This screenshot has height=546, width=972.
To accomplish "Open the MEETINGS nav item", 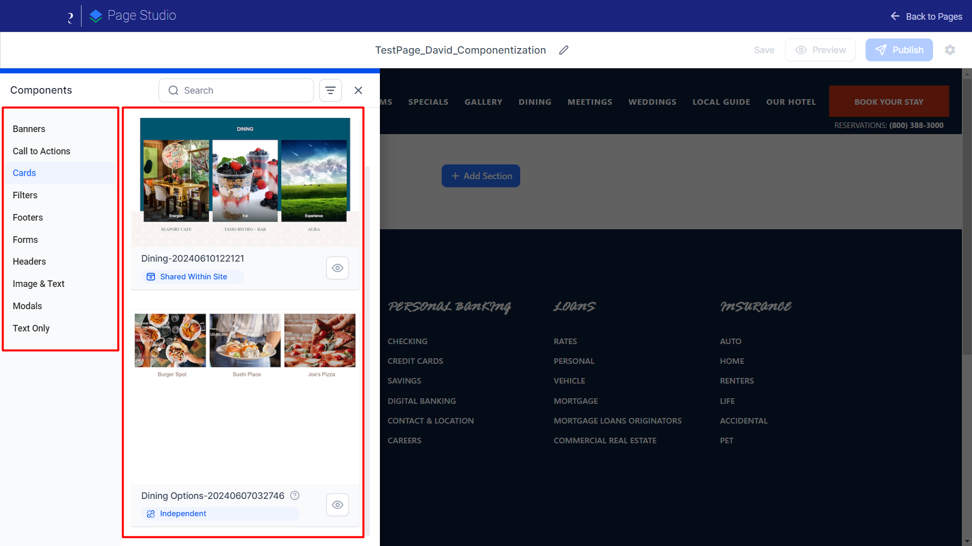I will 590,102.
